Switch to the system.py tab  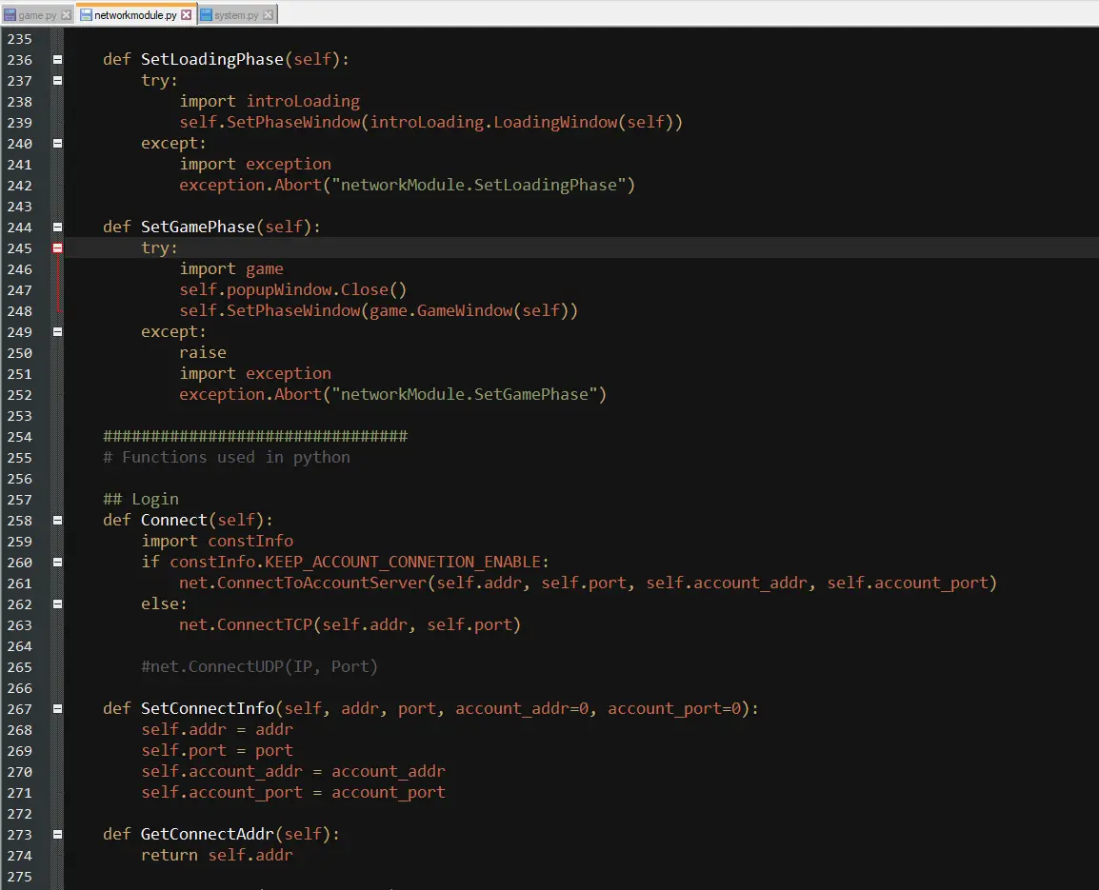tap(236, 15)
